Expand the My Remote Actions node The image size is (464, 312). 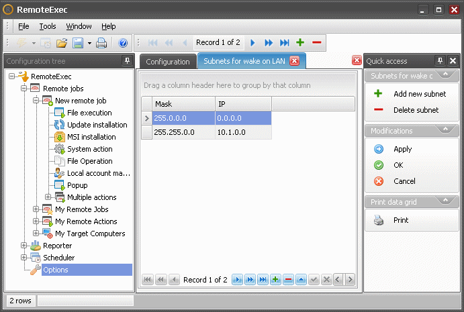(x=36, y=221)
